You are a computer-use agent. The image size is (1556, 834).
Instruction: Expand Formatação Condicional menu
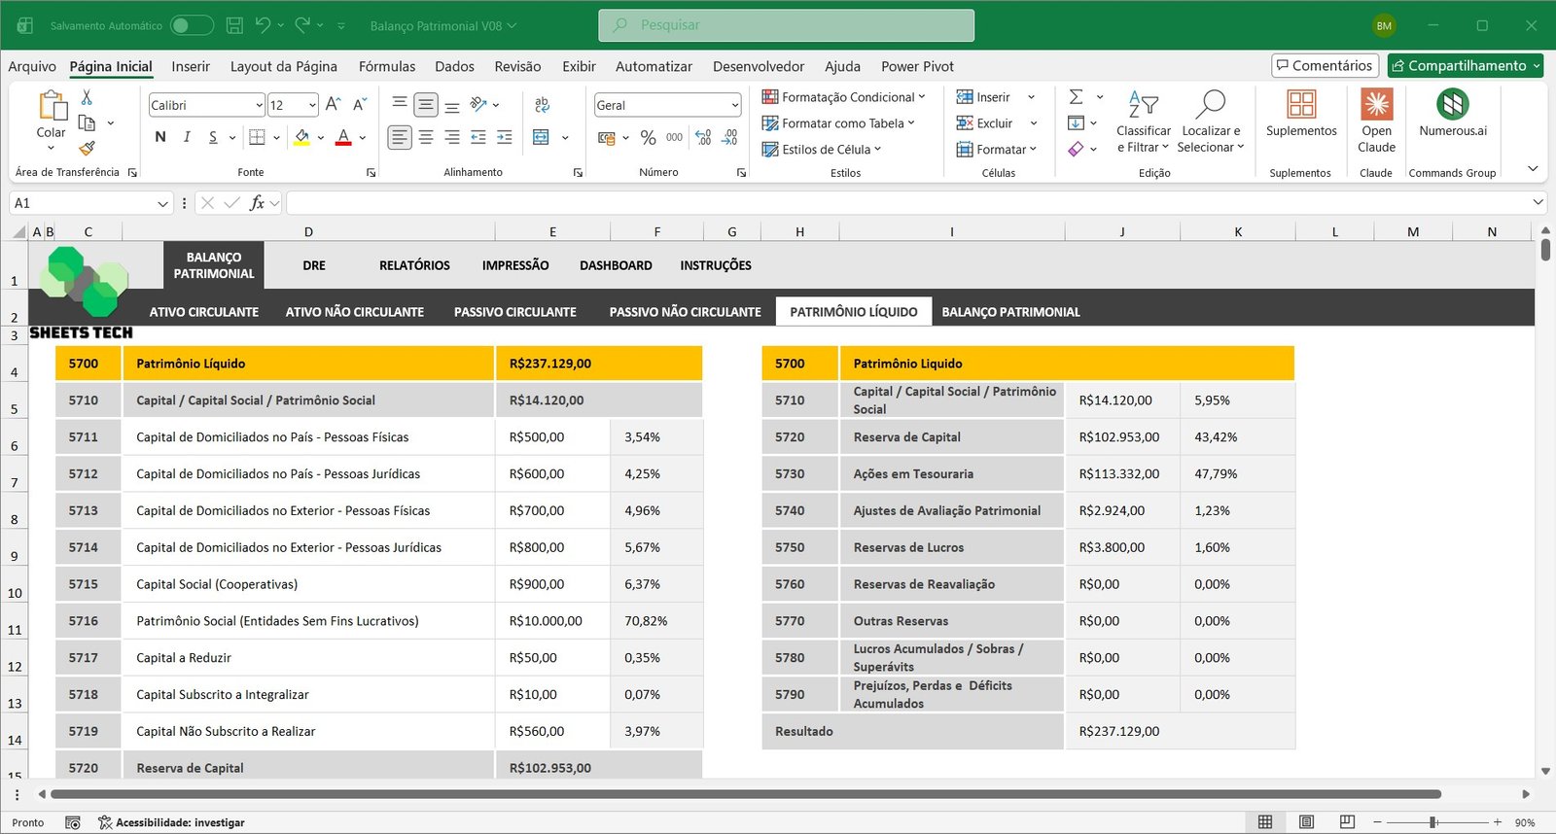tap(843, 97)
